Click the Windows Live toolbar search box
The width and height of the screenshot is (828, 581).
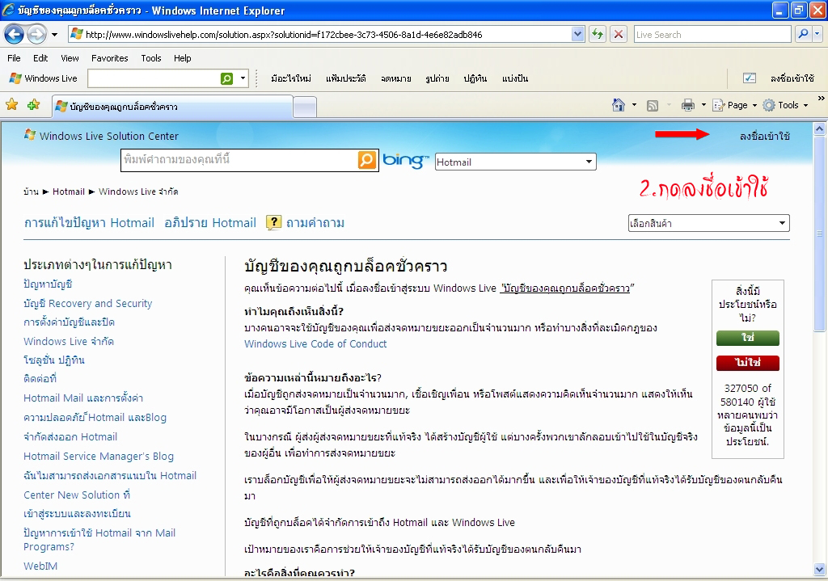[x=154, y=78]
